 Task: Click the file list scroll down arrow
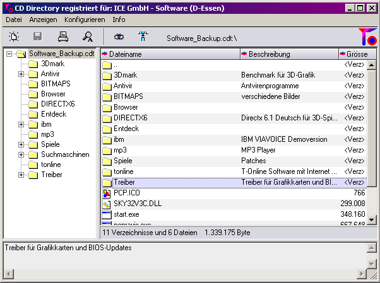tap(372, 219)
